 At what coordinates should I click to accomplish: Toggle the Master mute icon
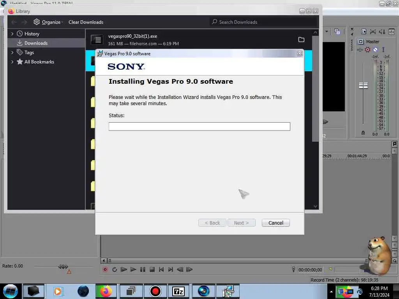pos(375,49)
